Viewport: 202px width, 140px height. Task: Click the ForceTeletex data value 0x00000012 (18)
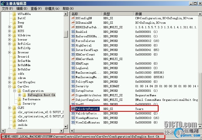pos(147,41)
